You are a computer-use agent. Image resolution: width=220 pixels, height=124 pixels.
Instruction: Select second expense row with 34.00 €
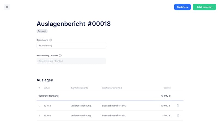coord(110,116)
